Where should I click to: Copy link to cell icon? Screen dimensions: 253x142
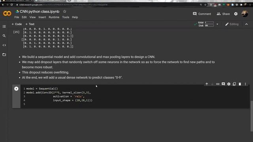[218, 84]
